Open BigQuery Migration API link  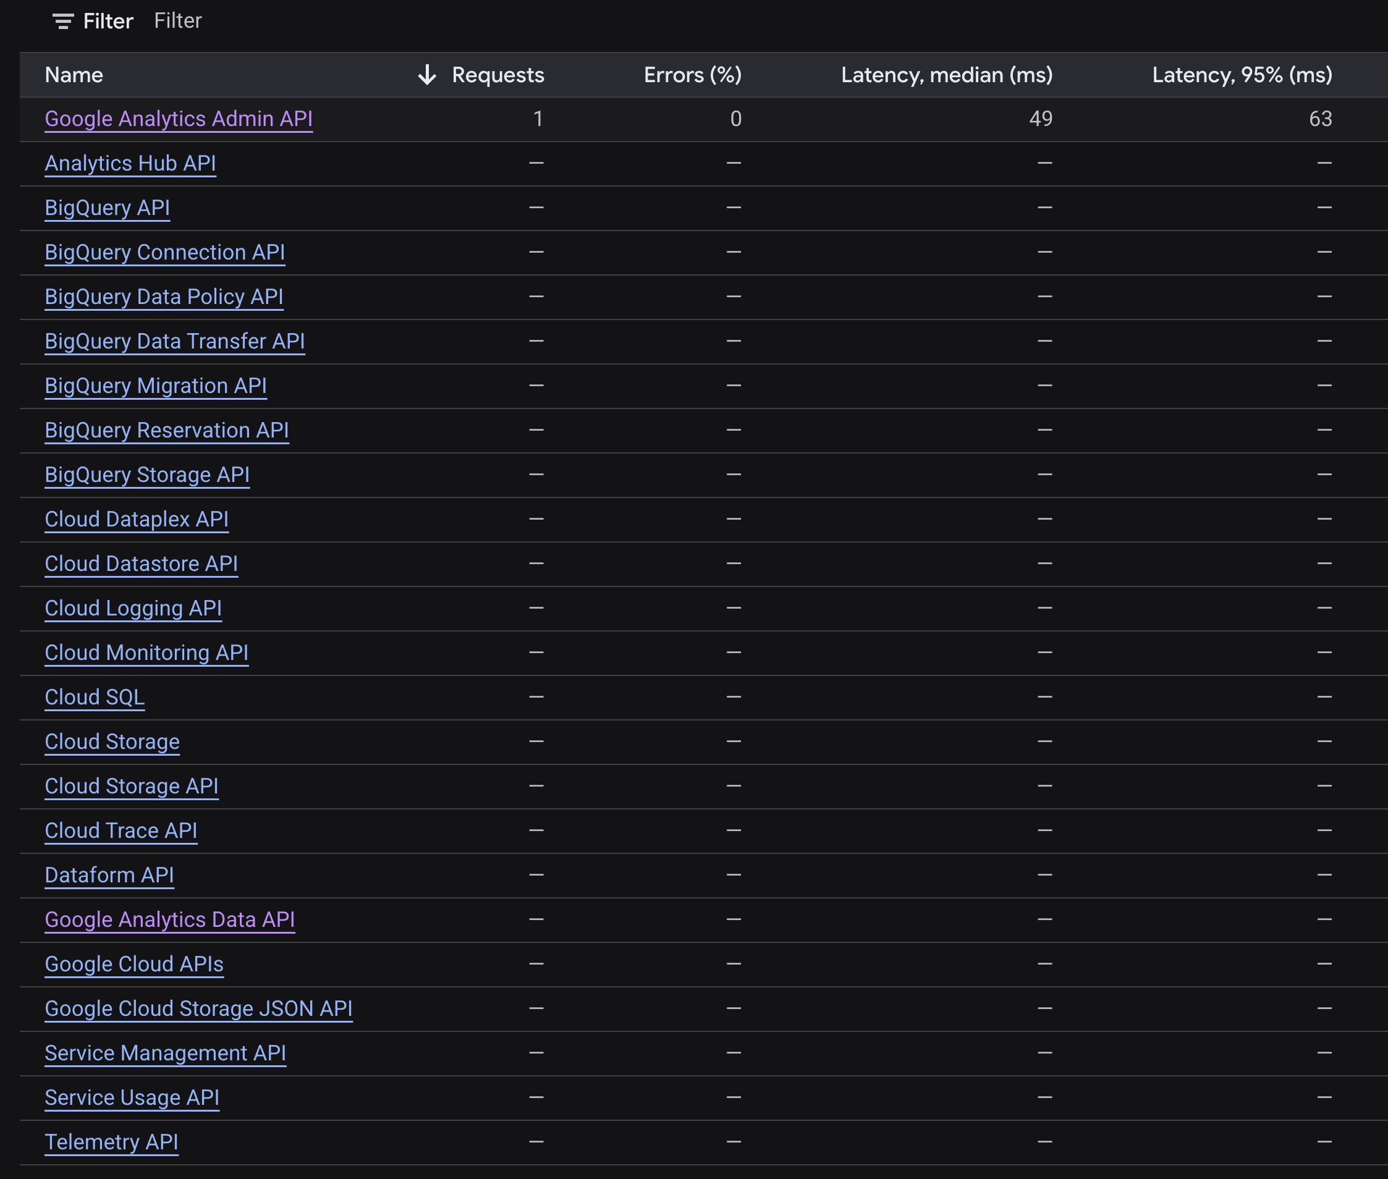tap(156, 386)
